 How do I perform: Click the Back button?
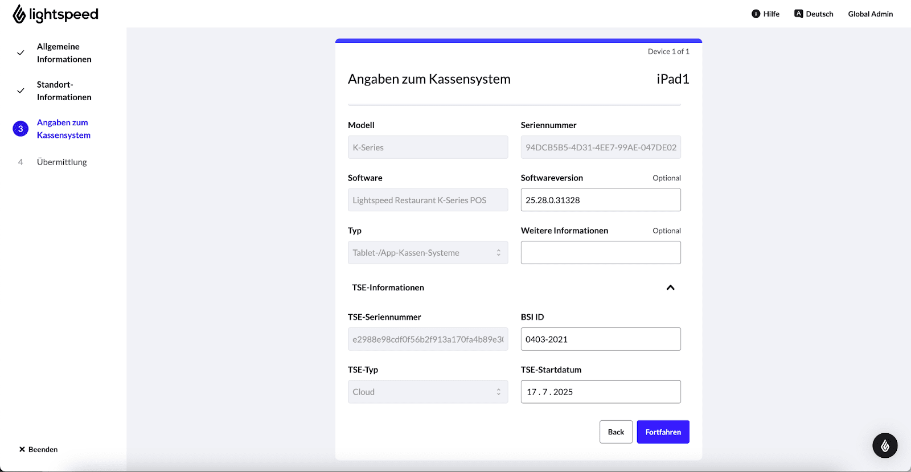[x=615, y=432]
